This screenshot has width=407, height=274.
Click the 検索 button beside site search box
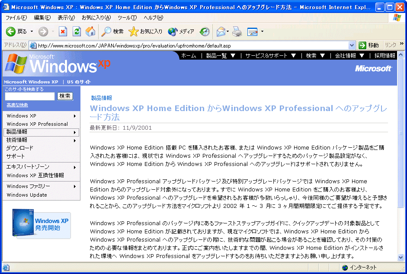pyautogui.click(x=65, y=96)
